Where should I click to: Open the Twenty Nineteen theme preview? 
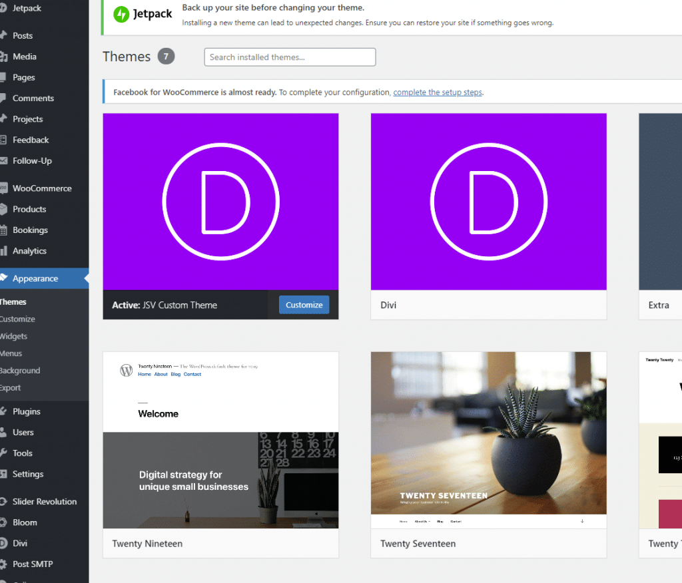click(220, 440)
